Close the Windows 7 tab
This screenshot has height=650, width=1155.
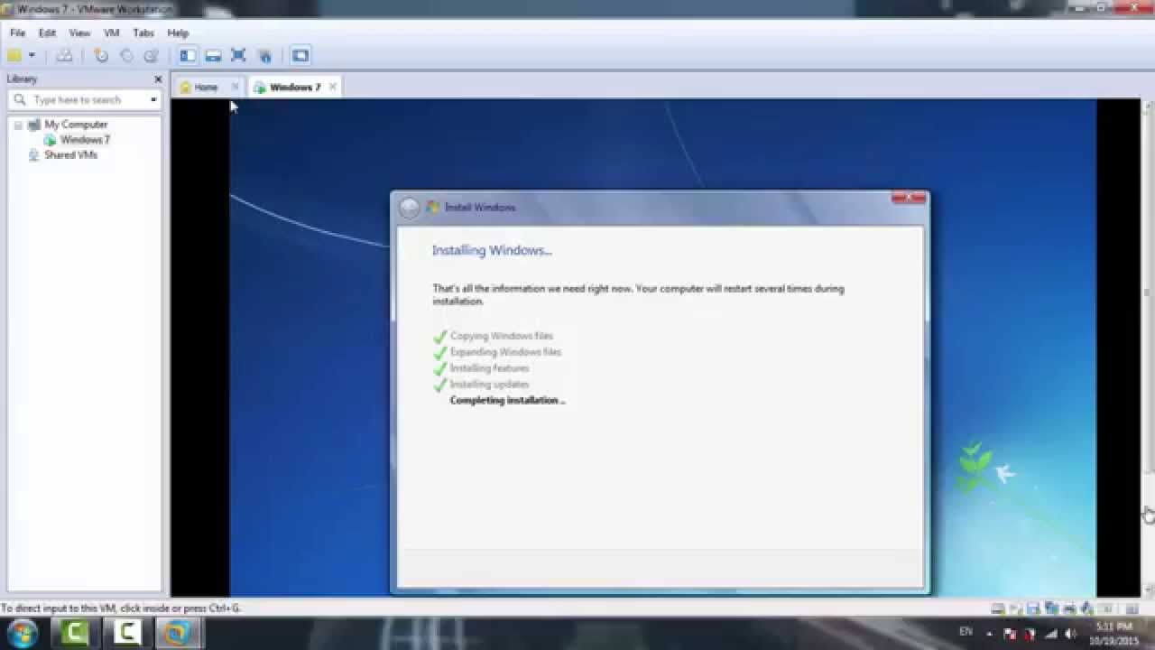click(332, 87)
